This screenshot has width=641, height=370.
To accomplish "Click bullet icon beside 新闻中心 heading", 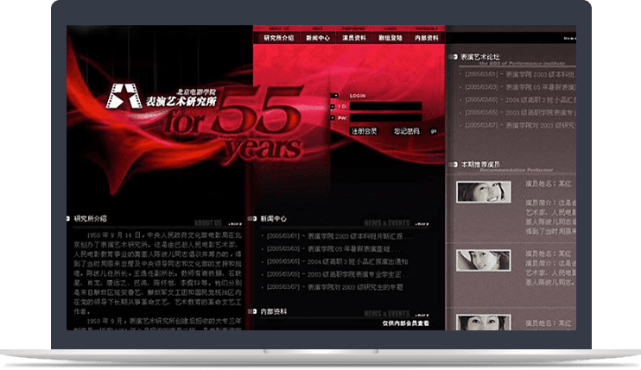I will (253, 219).
